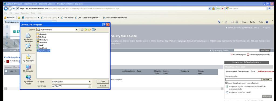Click the Browse... button
The image size is (276, 101).
[x=267, y=79]
